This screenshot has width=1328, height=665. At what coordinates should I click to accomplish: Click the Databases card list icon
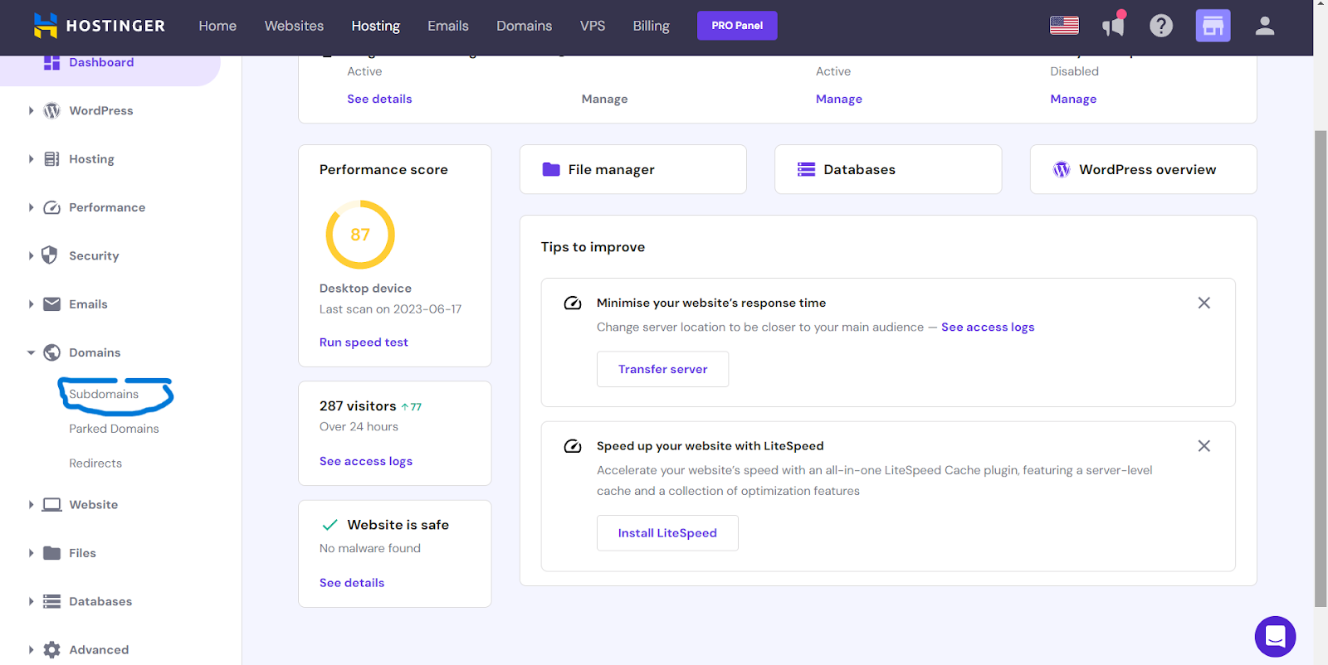click(x=806, y=169)
